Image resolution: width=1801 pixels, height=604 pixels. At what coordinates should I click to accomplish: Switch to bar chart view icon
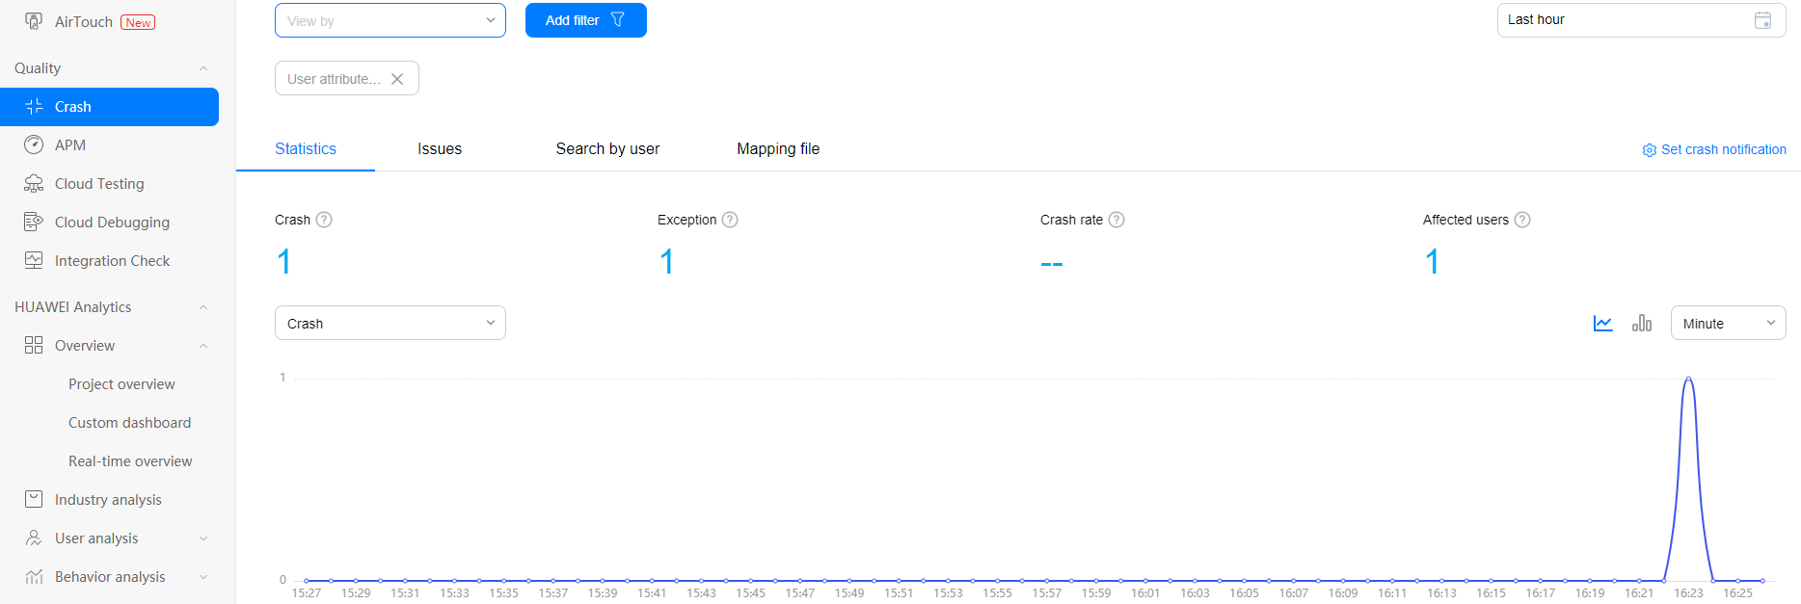(x=1642, y=324)
